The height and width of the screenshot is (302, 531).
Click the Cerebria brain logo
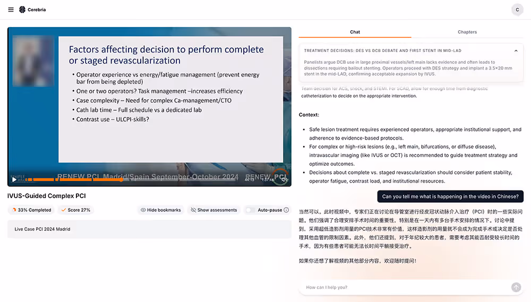click(22, 10)
